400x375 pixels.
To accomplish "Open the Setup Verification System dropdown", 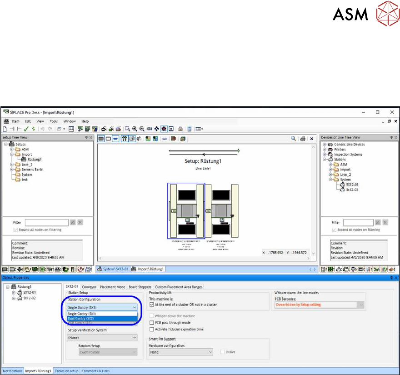I will (102, 337).
